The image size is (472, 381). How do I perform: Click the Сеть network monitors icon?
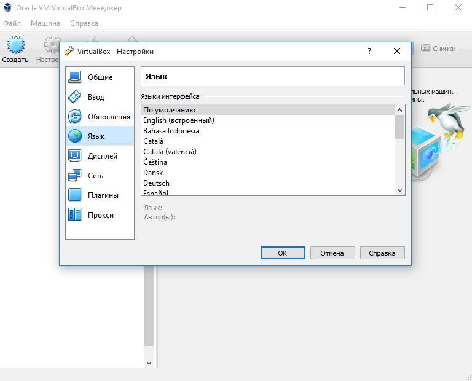tap(74, 176)
